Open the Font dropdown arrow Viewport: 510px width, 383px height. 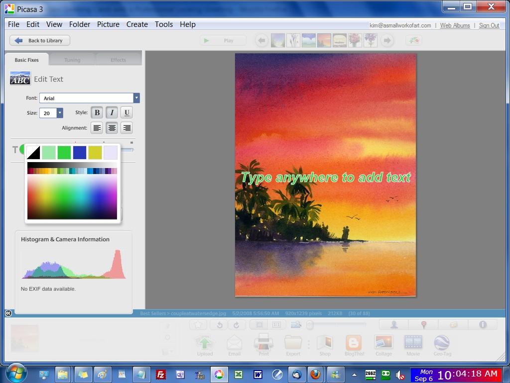136,98
